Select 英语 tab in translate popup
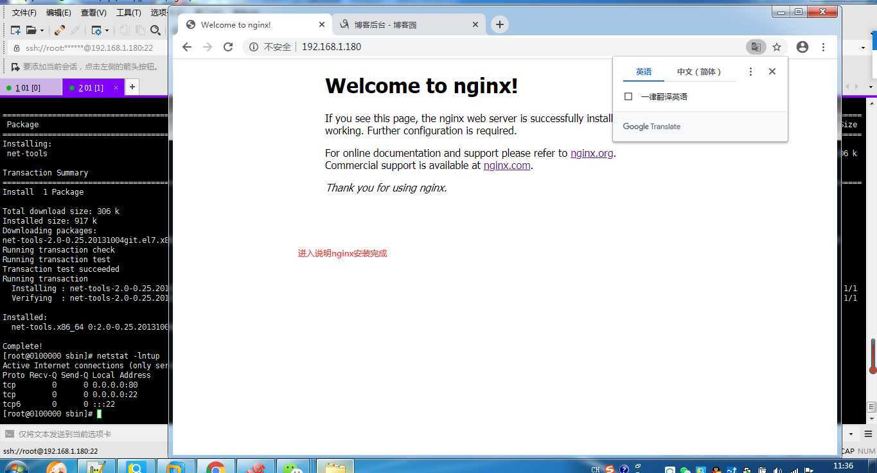This screenshot has width=877, height=473. tap(644, 72)
